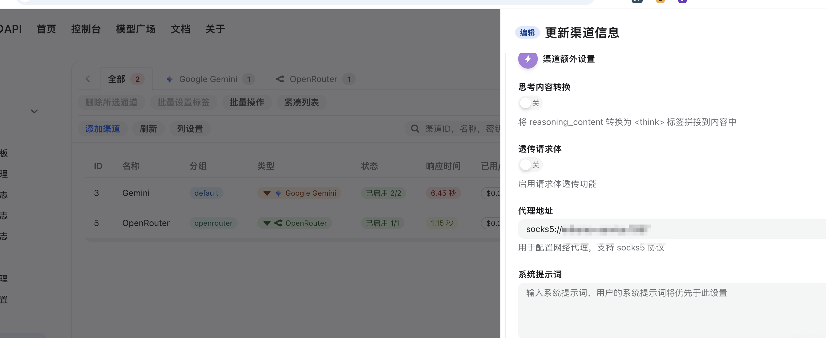The height and width of the screenshot is (338, 826).
Task: Click the ID column header
Action: pos(98,166)
